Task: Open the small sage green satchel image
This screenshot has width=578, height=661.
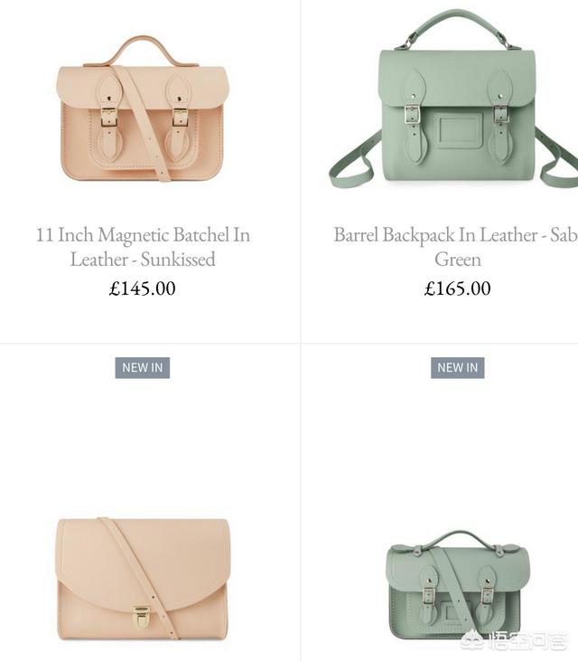Action: coord(458,585)
